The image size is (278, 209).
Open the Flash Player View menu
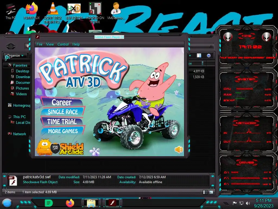coord(50,44)
